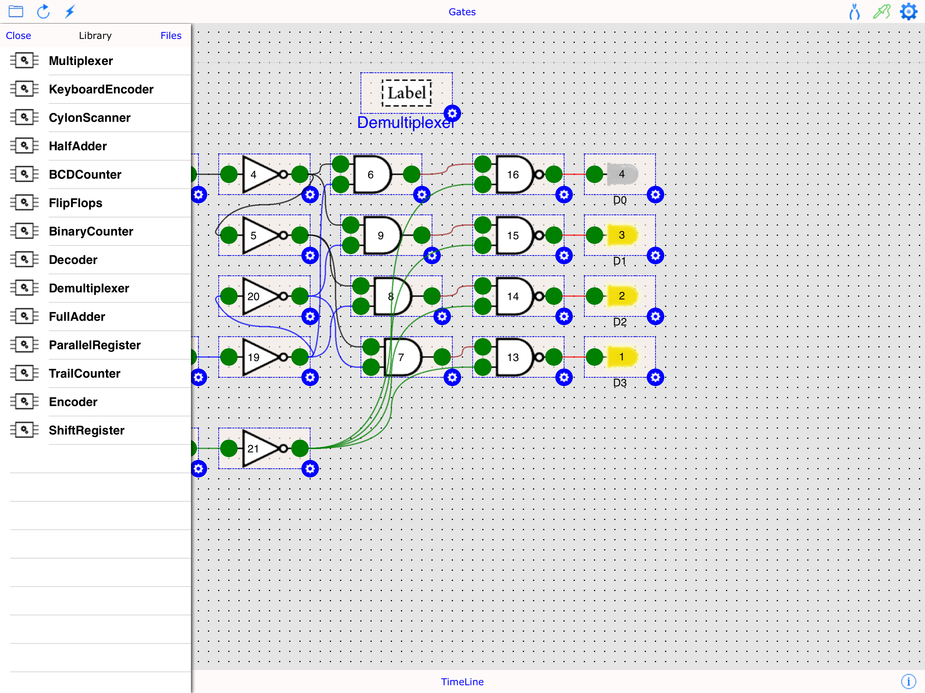Image resolution: width=925 pixels, height=693 pixels.
Task: Open settings gear of inverter gate 5
Action: click(310, 255)
